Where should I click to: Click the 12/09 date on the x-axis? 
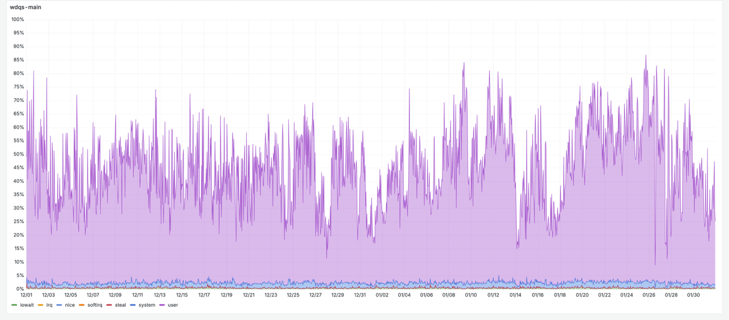click(x=115, y=295)
